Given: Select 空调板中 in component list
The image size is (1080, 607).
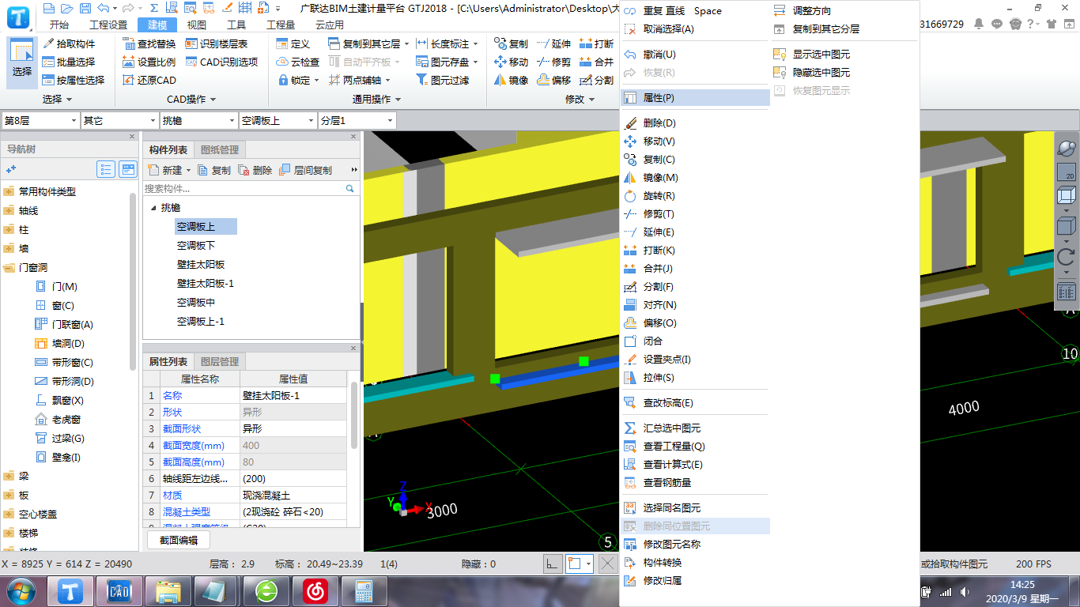Looking at the screenshot, I should (196, 303).
